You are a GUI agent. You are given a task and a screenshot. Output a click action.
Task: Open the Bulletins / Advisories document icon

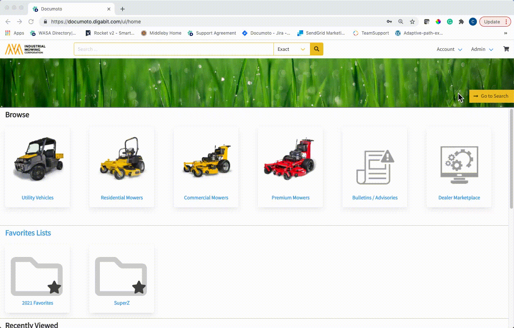tap(375, 167)
